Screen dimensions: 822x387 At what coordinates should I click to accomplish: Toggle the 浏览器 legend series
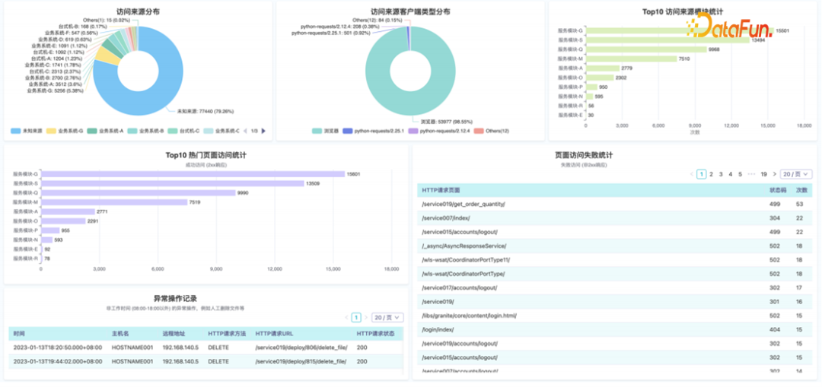click(x=326, y=131)
